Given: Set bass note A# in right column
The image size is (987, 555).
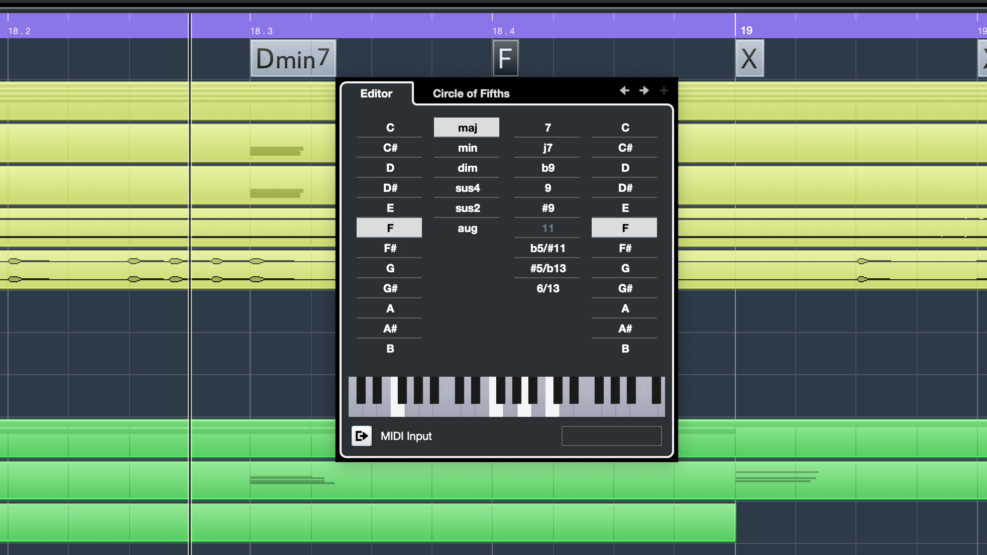Looking at the screenshot, I should (625, 328).
